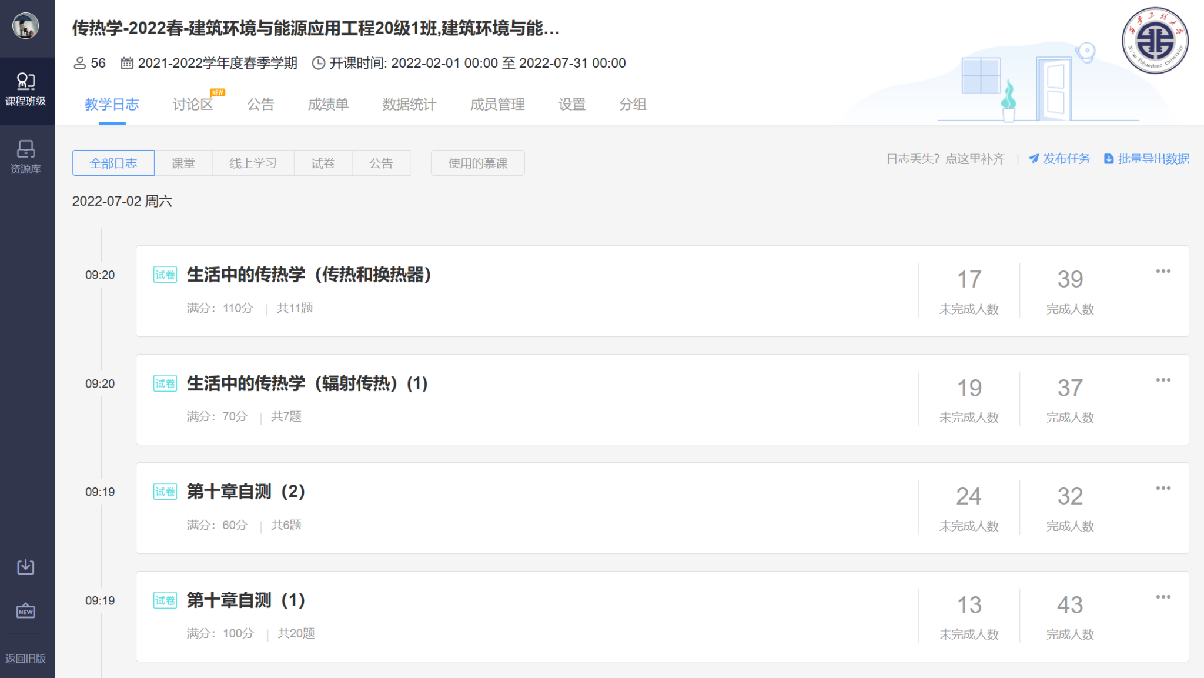This screenshot has height=678, width=1204.
Task: Switch to the 讨论区 tab
Action: (192, 104)
